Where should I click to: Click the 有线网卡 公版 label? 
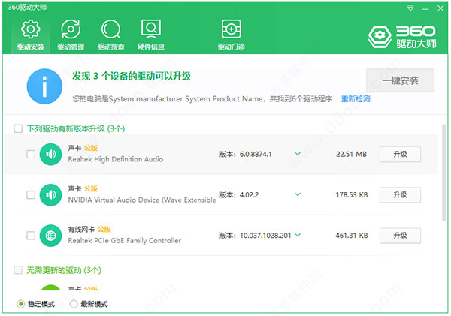click(89, 230)
